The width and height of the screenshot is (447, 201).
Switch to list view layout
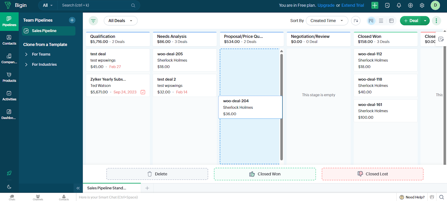(381, 21)
